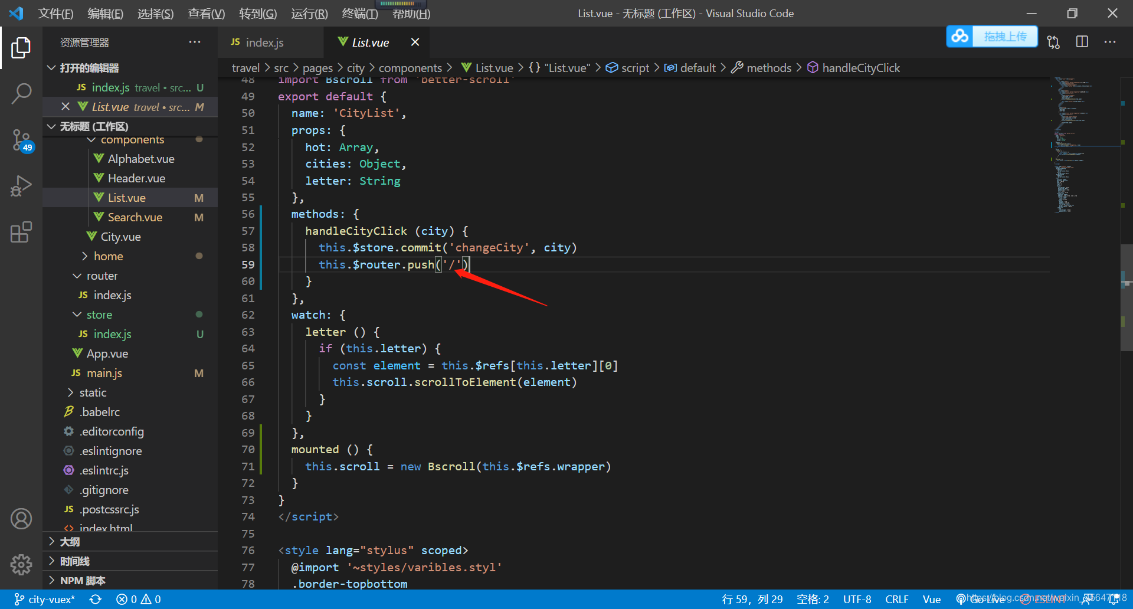Open .babelrc in the file tree
Image resolution: width=1133 pixels, height=609 pixels.
(x=130, y=412)
